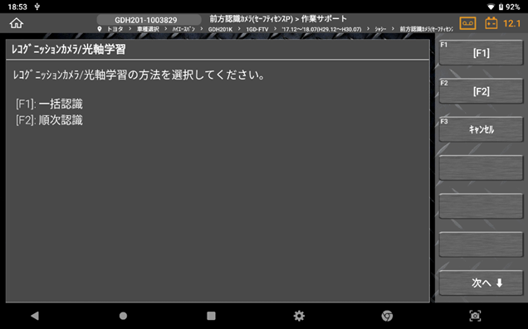
Task: Select the [F1] batch recognition button
Action: pyautogui.click(x=481, y=53)
